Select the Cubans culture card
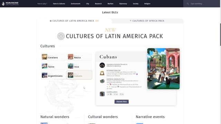221x124 pixels. 79,75
